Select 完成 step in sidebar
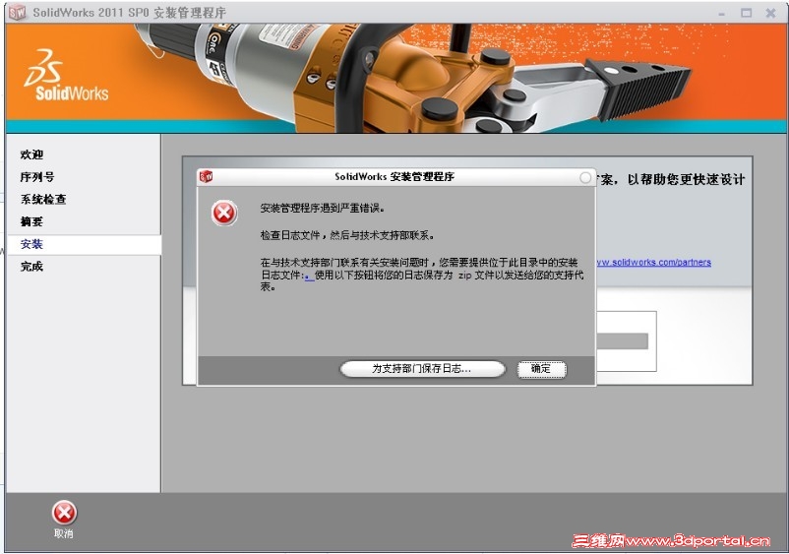The height and width of the screenshot is (554, 789). [31, 267]
